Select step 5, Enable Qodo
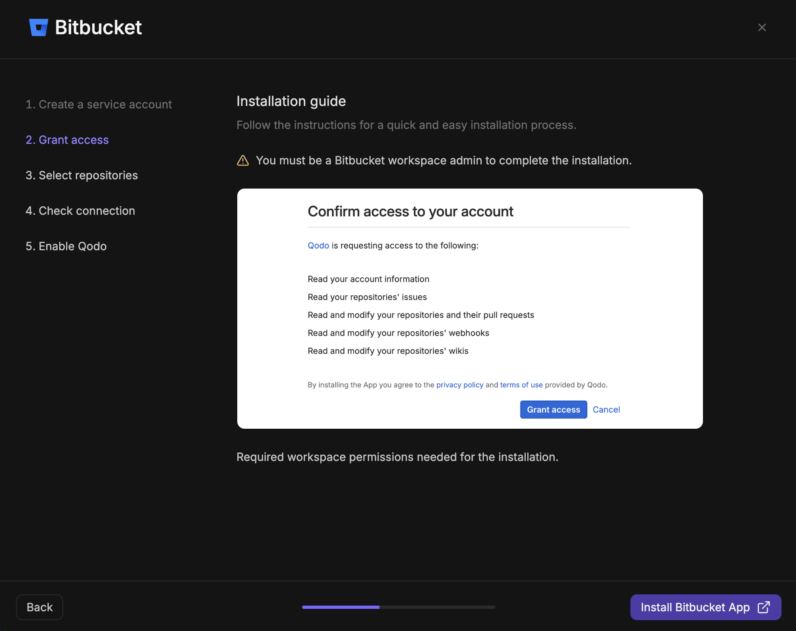Screen dimensions: 796x631 pyautogui.click(x=66, y=246)
